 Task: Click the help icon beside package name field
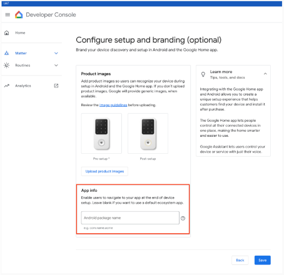pyautogui.click(x=183, y=218)
